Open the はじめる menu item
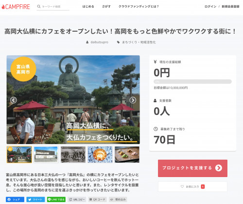 pyautogui.click(x=88, y=6)
